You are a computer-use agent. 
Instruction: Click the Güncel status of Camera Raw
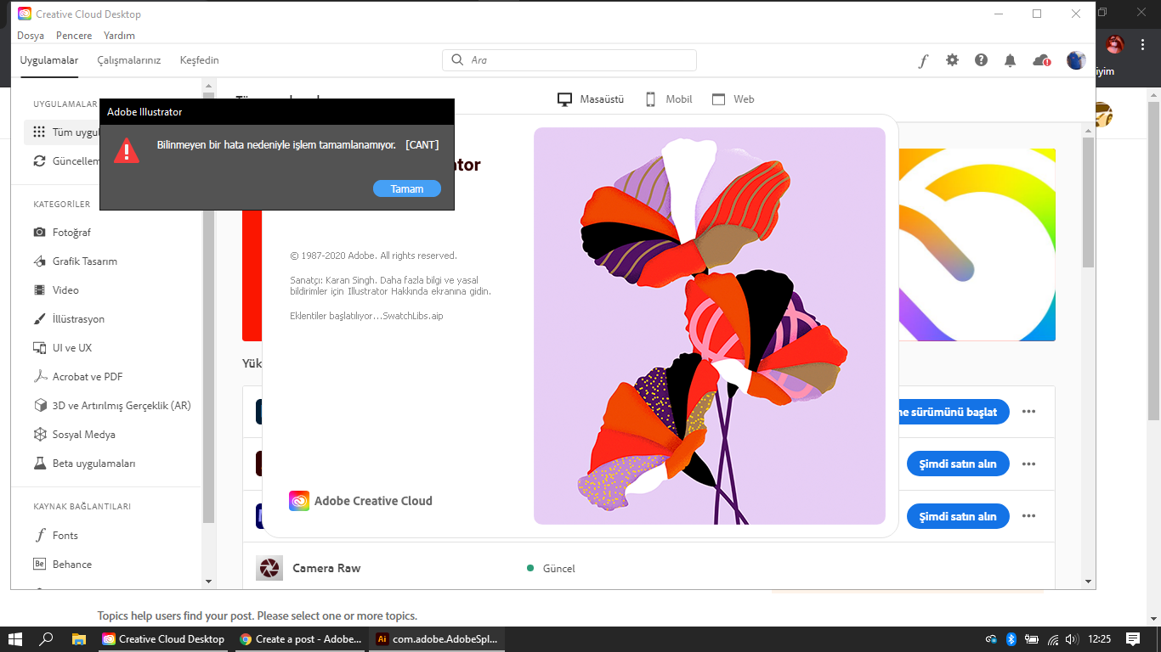point(551,569)
